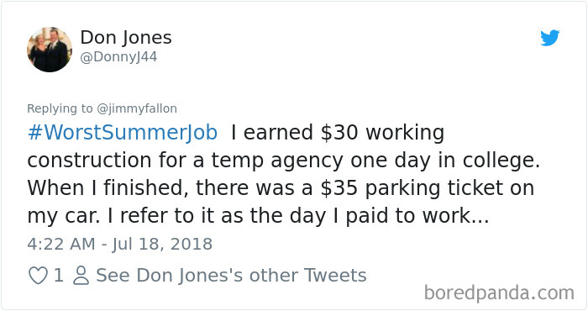Viewport: 588px width, 311px height.
Task: Click the like count number 1
Action: tap(59, 276)
